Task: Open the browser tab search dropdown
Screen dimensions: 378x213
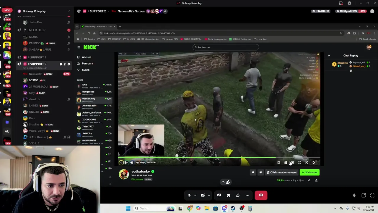Action: tap(77, 26)
